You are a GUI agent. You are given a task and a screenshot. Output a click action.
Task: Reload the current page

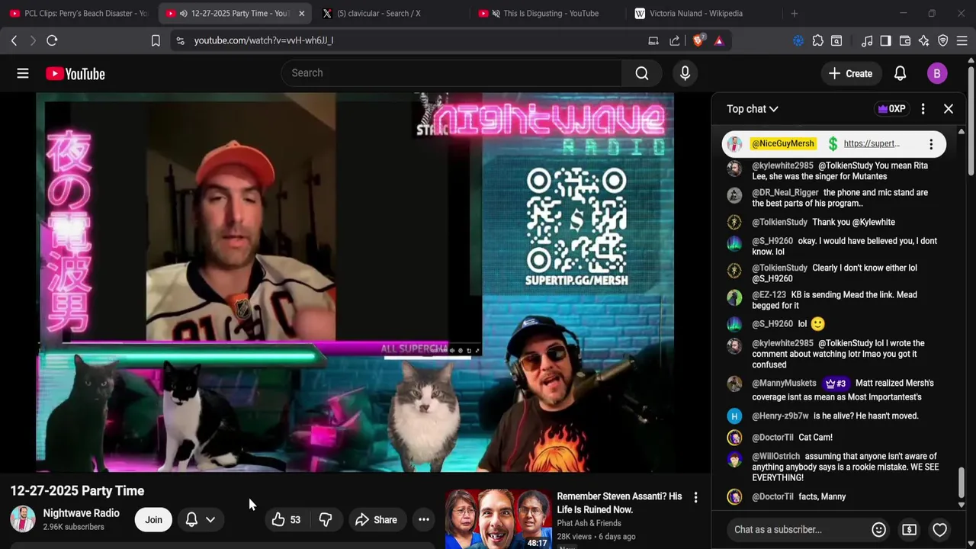[52, 40]
